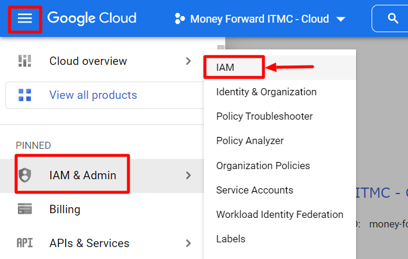The image size is (408, 259).
Task: Click the Billing card icon
Action: 24,209
